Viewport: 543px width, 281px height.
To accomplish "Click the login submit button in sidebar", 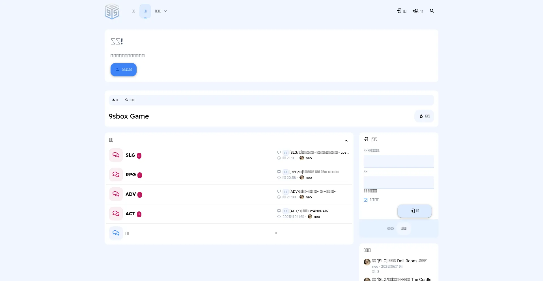I will [414, 211].
